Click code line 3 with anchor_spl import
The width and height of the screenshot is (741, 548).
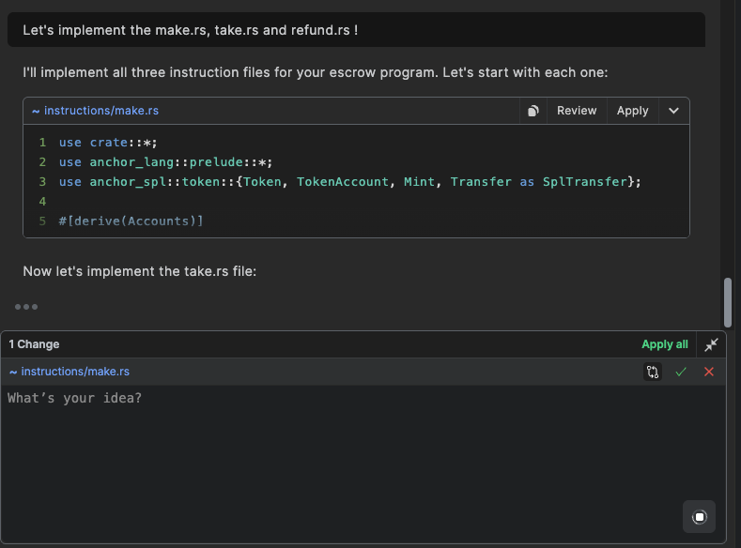(349, 182)
